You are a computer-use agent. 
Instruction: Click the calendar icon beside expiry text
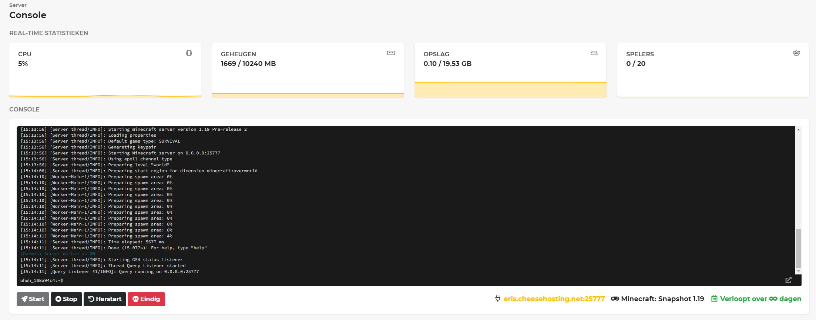tap(714, 299)
